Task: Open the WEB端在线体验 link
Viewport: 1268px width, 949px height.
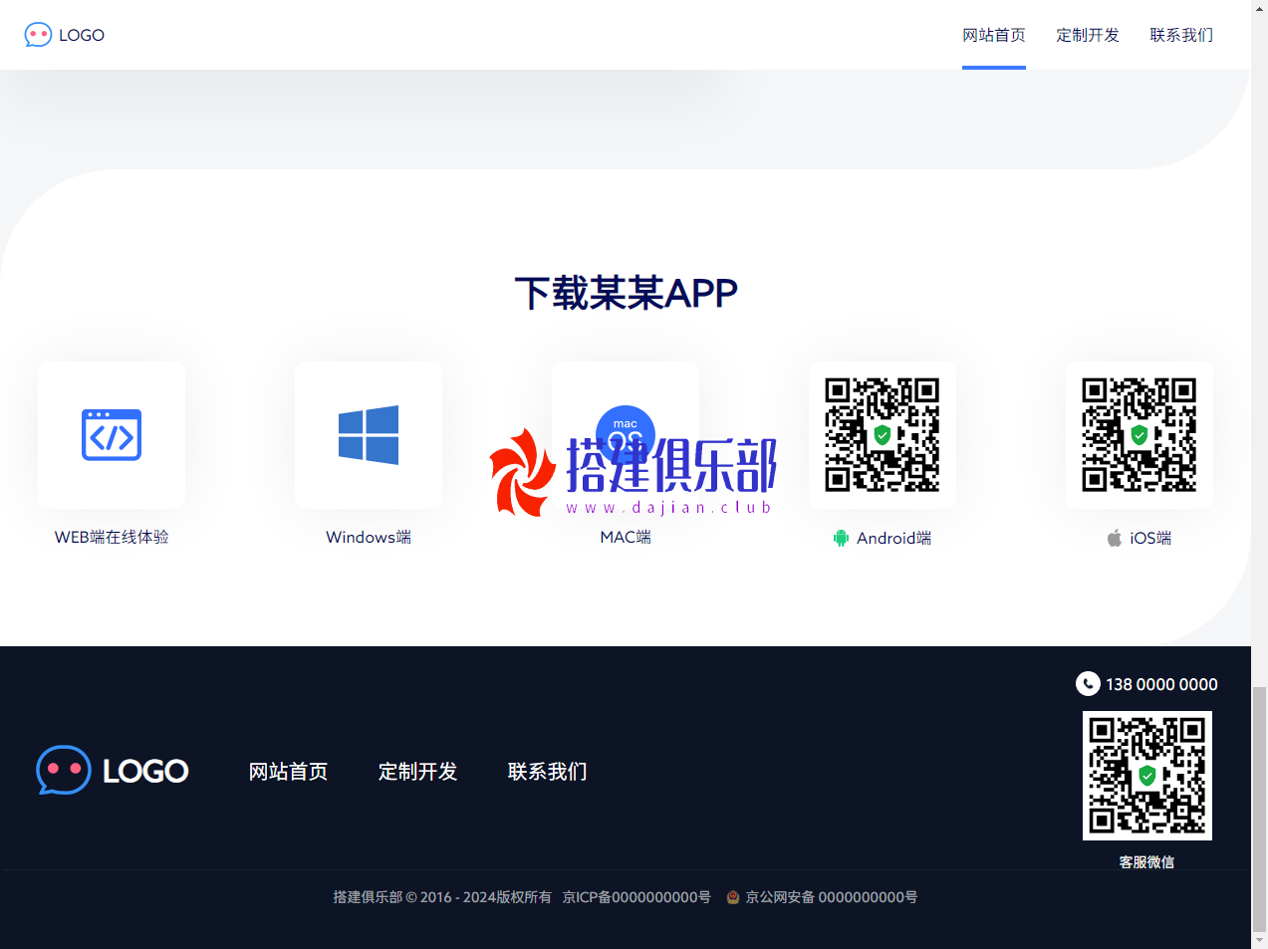Action: [x=112, y=537]
